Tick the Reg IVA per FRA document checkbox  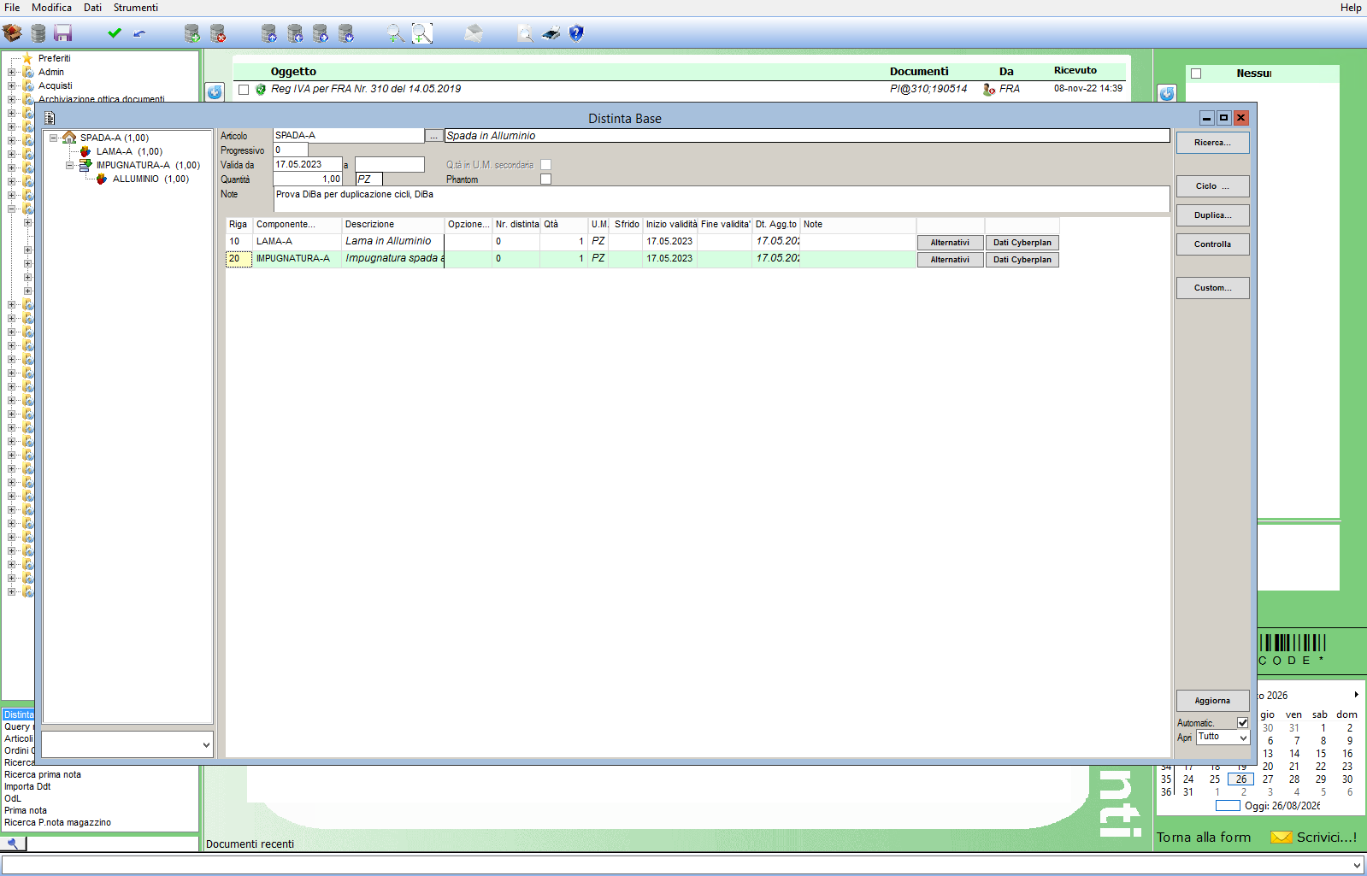point(244,89)
